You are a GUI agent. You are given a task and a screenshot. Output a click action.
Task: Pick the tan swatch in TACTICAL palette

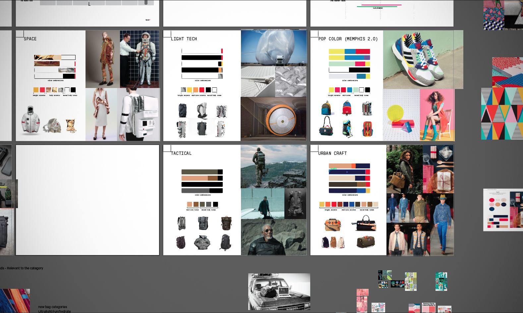(x=190, y=204)
